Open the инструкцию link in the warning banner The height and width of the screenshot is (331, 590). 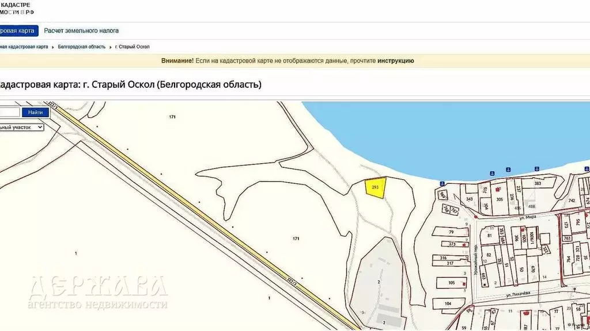[x=395, y=61]
